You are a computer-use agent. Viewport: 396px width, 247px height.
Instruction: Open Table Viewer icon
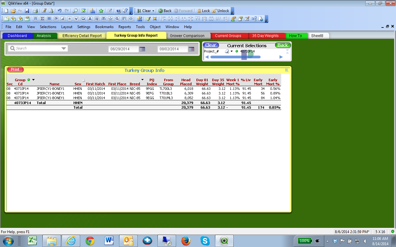(254, 19)
